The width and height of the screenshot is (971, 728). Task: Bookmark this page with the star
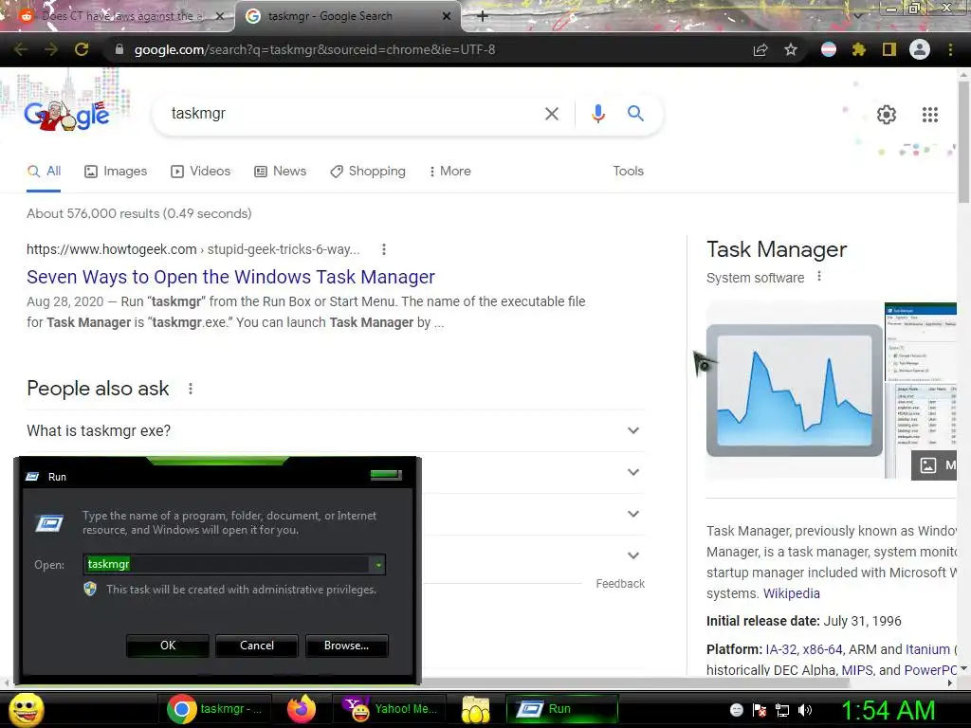pos(791,49)
